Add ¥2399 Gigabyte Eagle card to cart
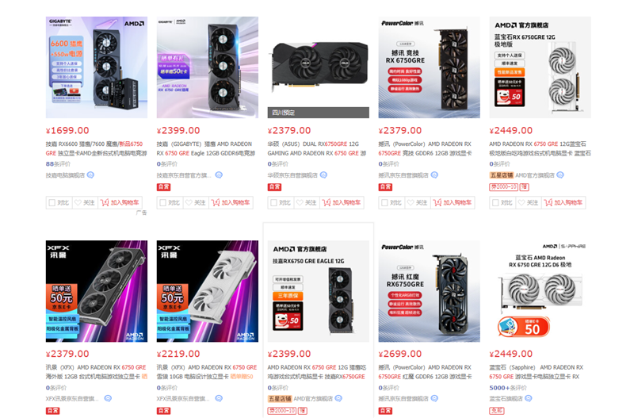Screen dimensions: 634x418 pyautogui.click(x=231, y=203)
